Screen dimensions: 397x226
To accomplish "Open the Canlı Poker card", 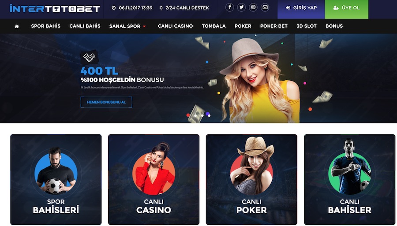I will pos(251,179).
